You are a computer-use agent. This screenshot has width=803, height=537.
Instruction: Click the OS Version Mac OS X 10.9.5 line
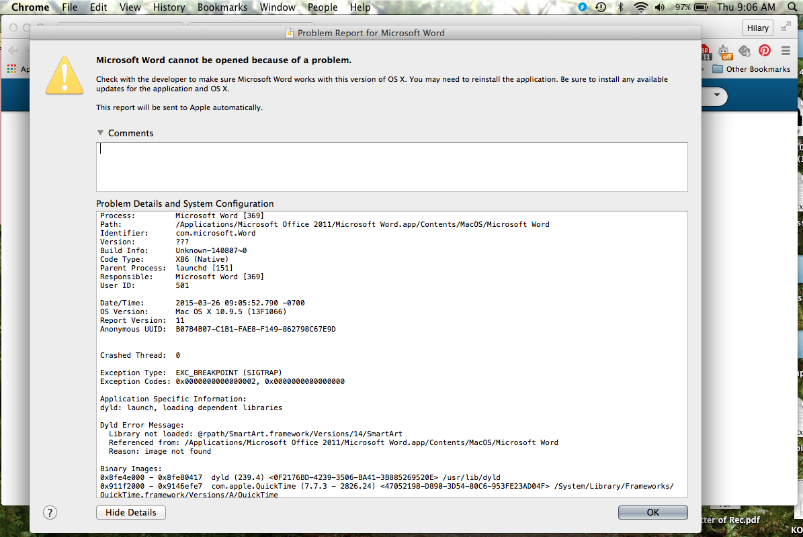point(193,312)
